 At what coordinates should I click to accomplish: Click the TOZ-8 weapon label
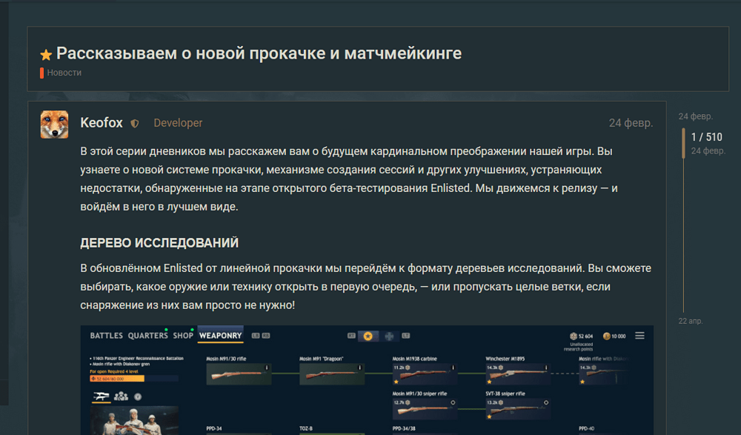click(306, 429)
